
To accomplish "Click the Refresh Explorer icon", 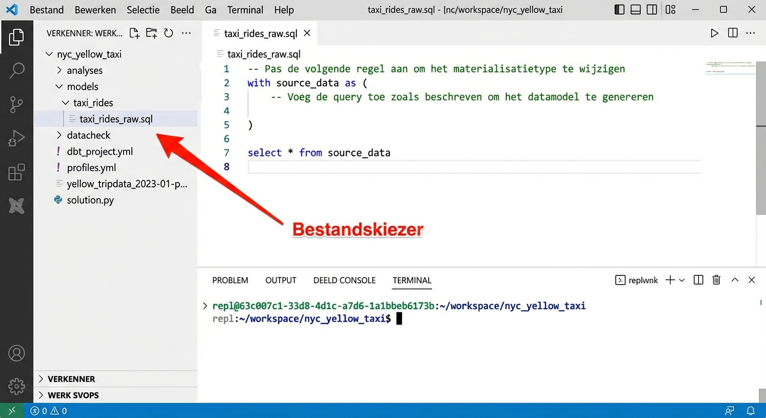I will coord(169,33).
